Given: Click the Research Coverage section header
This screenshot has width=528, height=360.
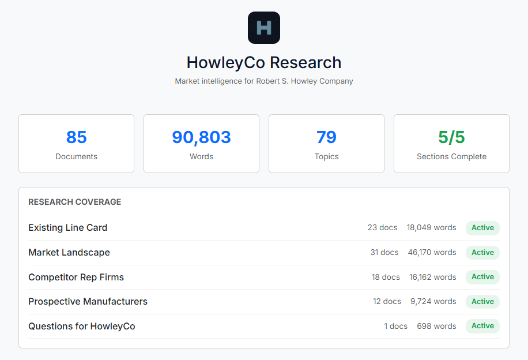Looking at the screenshot, I should pos(75,202).
